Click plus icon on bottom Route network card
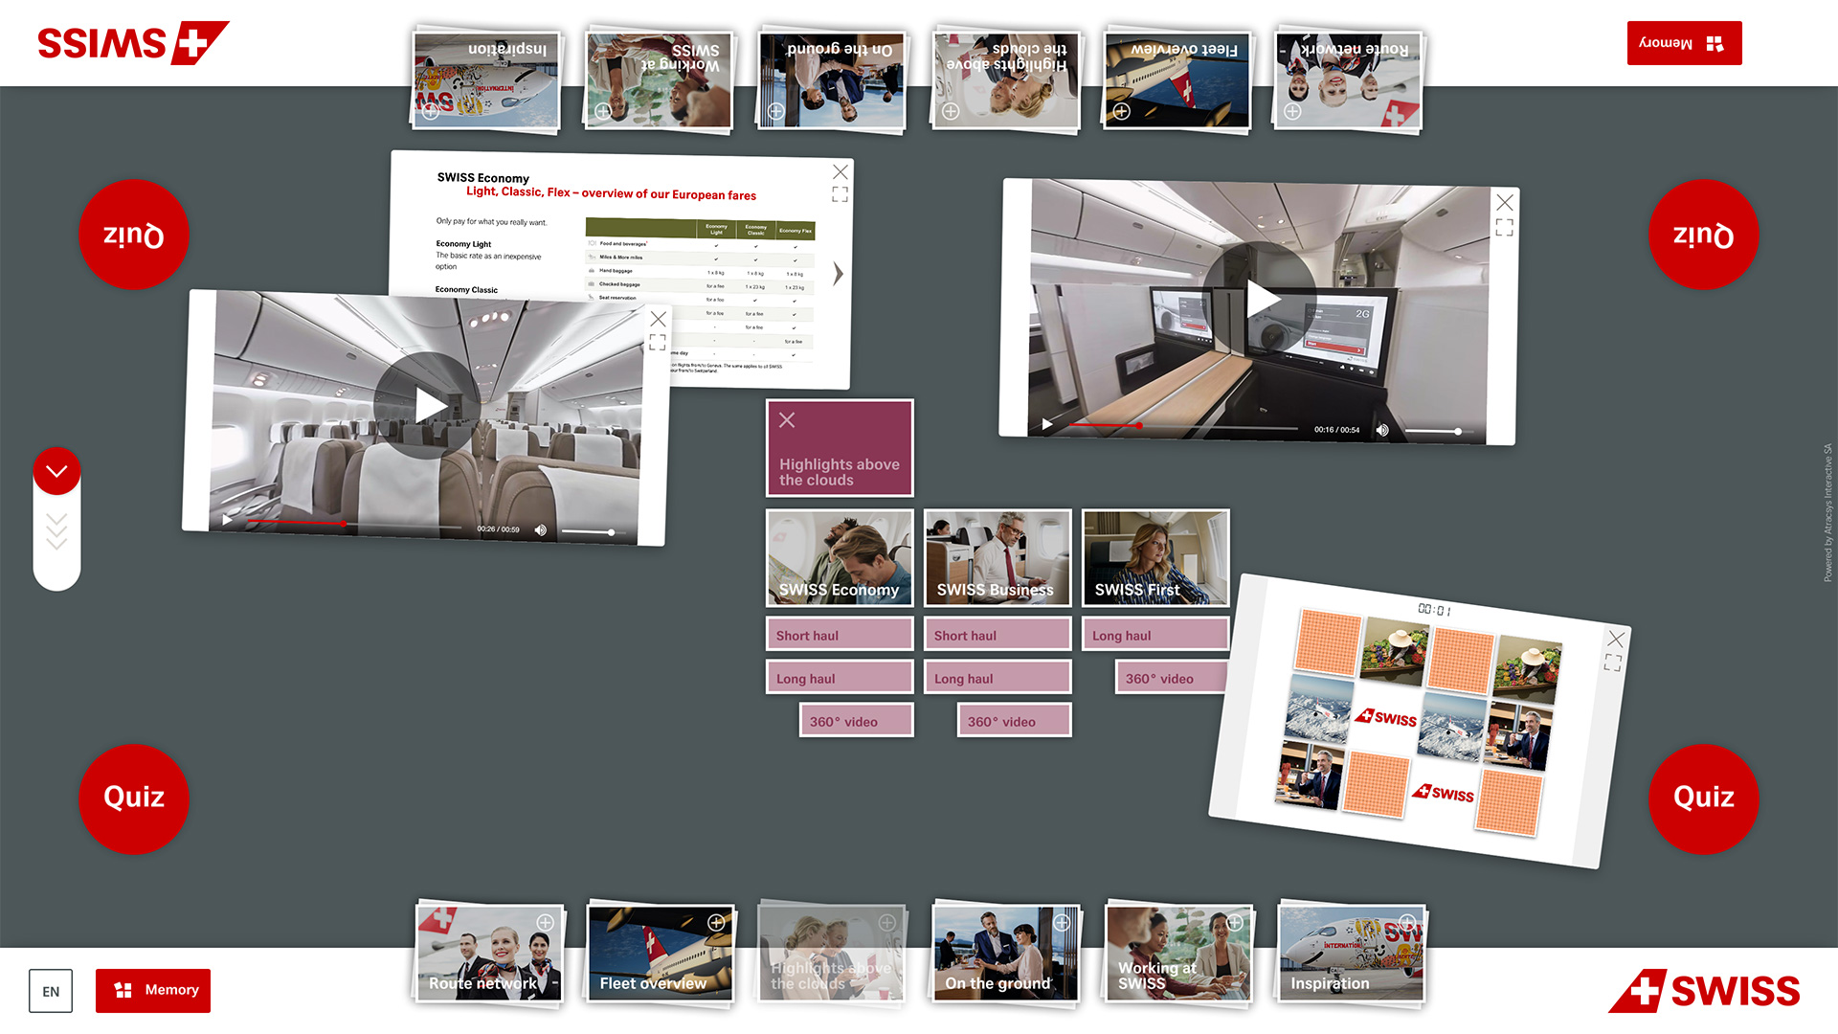 click(545, 923)
